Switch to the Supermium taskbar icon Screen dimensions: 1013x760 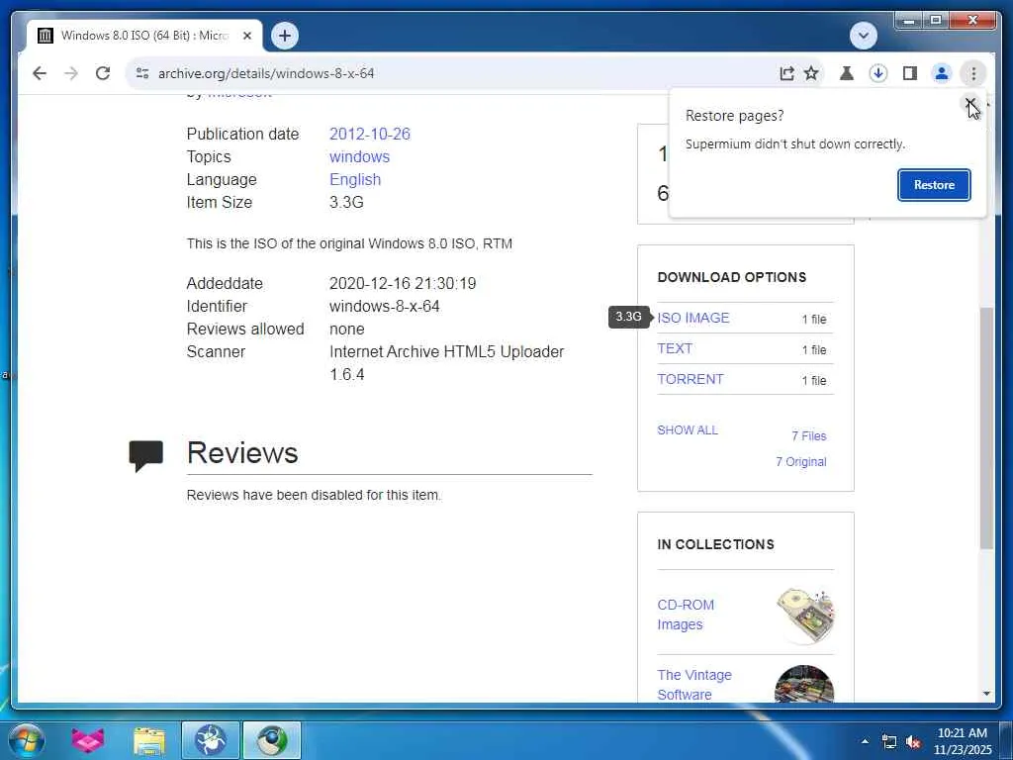point(272,740)
